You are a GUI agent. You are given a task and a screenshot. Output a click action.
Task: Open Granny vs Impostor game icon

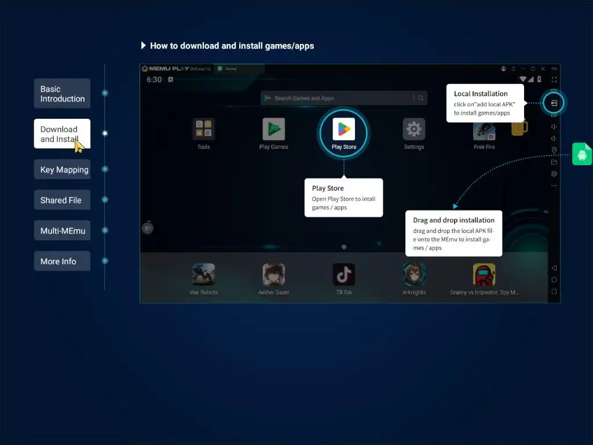click(x=484, y=274)
